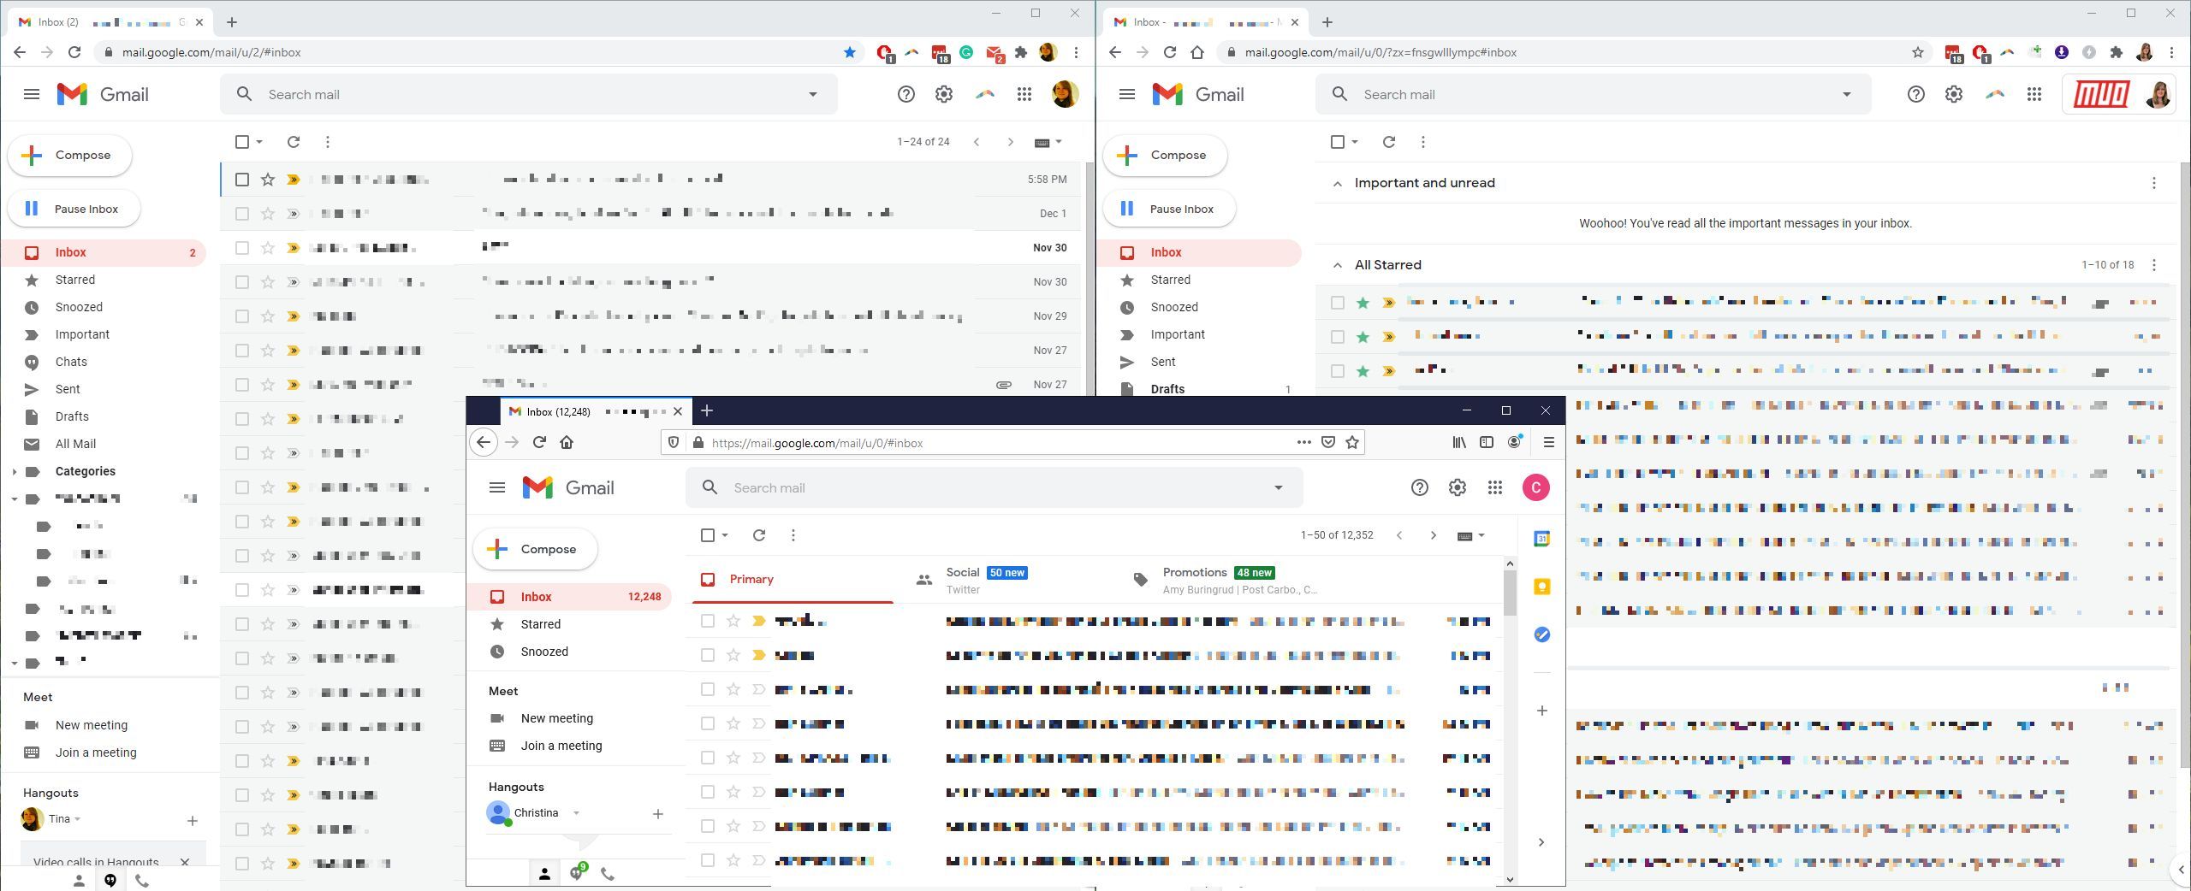
Task: Open Google Calendar side panel
Action: (x=1541, y=540)
